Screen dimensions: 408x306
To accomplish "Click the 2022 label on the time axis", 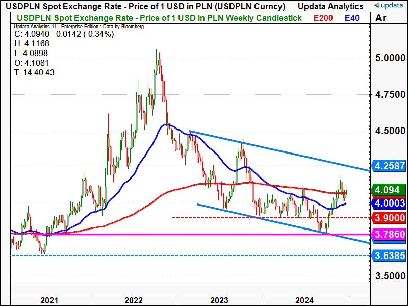I will pyautogui.click(x=134, y=300).
